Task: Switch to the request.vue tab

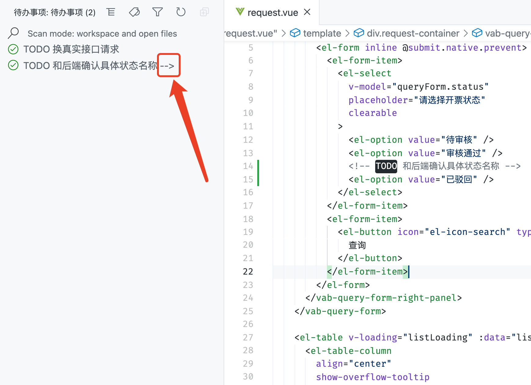Action: pyautogui.click(x=273, y=13)
